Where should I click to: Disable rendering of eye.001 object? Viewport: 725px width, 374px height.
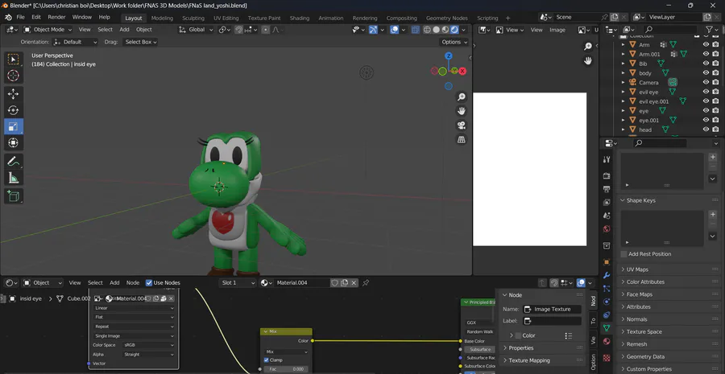pyautogui.click(x=716, y=120)
